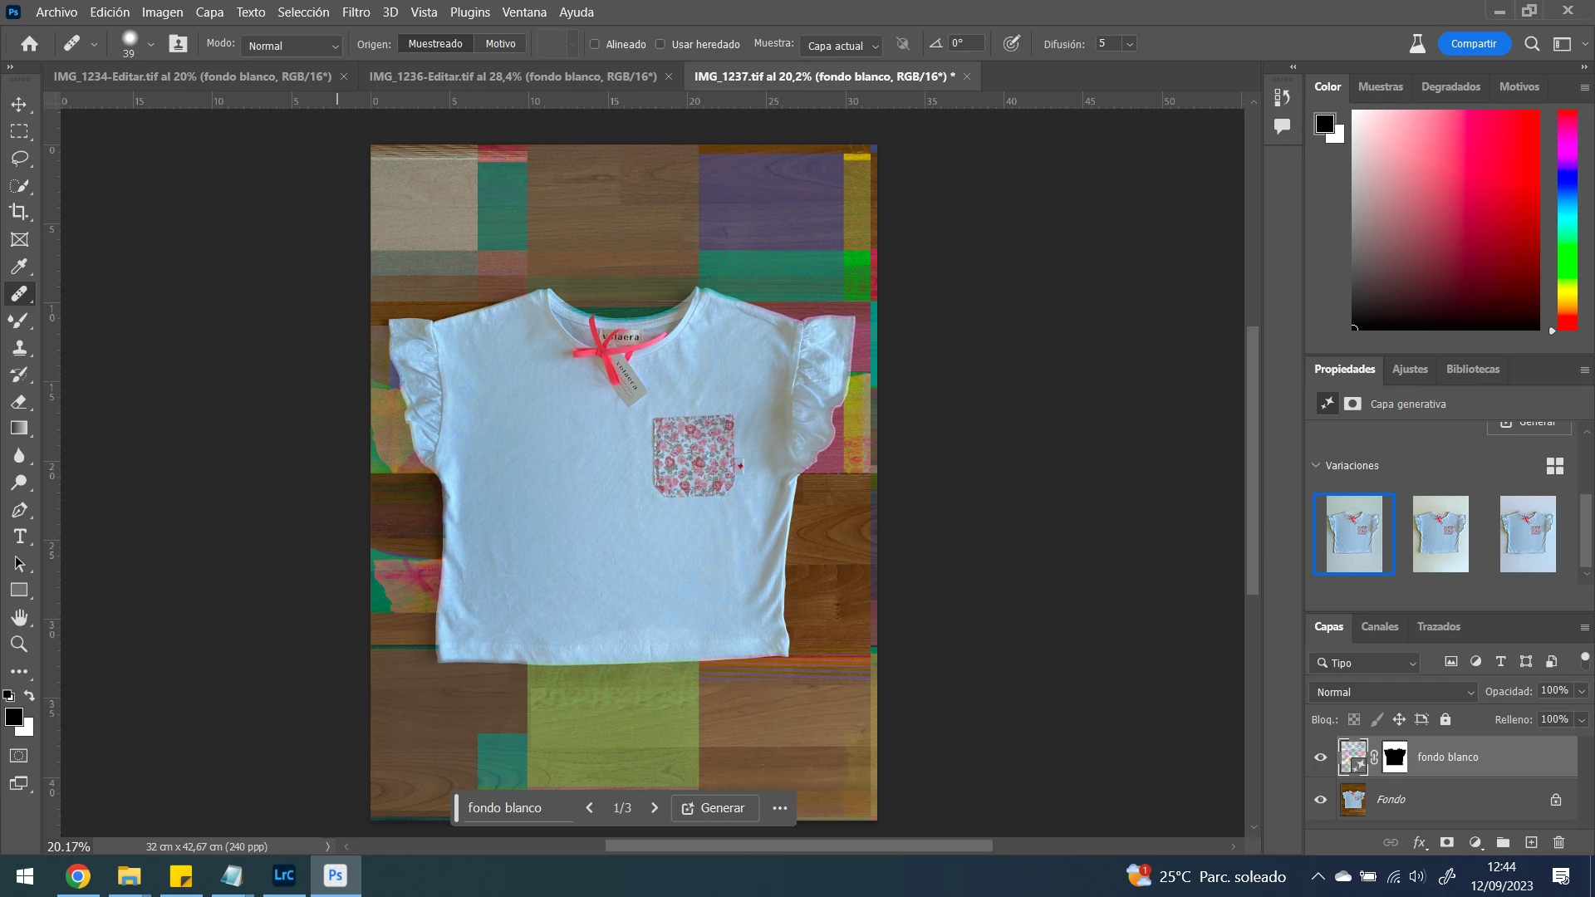Open the Muestra Capa actual dropdown
1595x897 pixels.
point(842,46)
